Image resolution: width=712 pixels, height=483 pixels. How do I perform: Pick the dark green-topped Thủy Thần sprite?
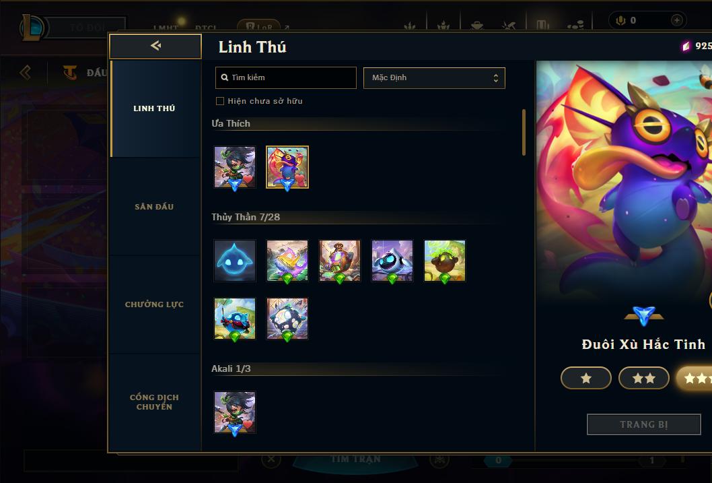pyautogui.click(x=445, y=261)
